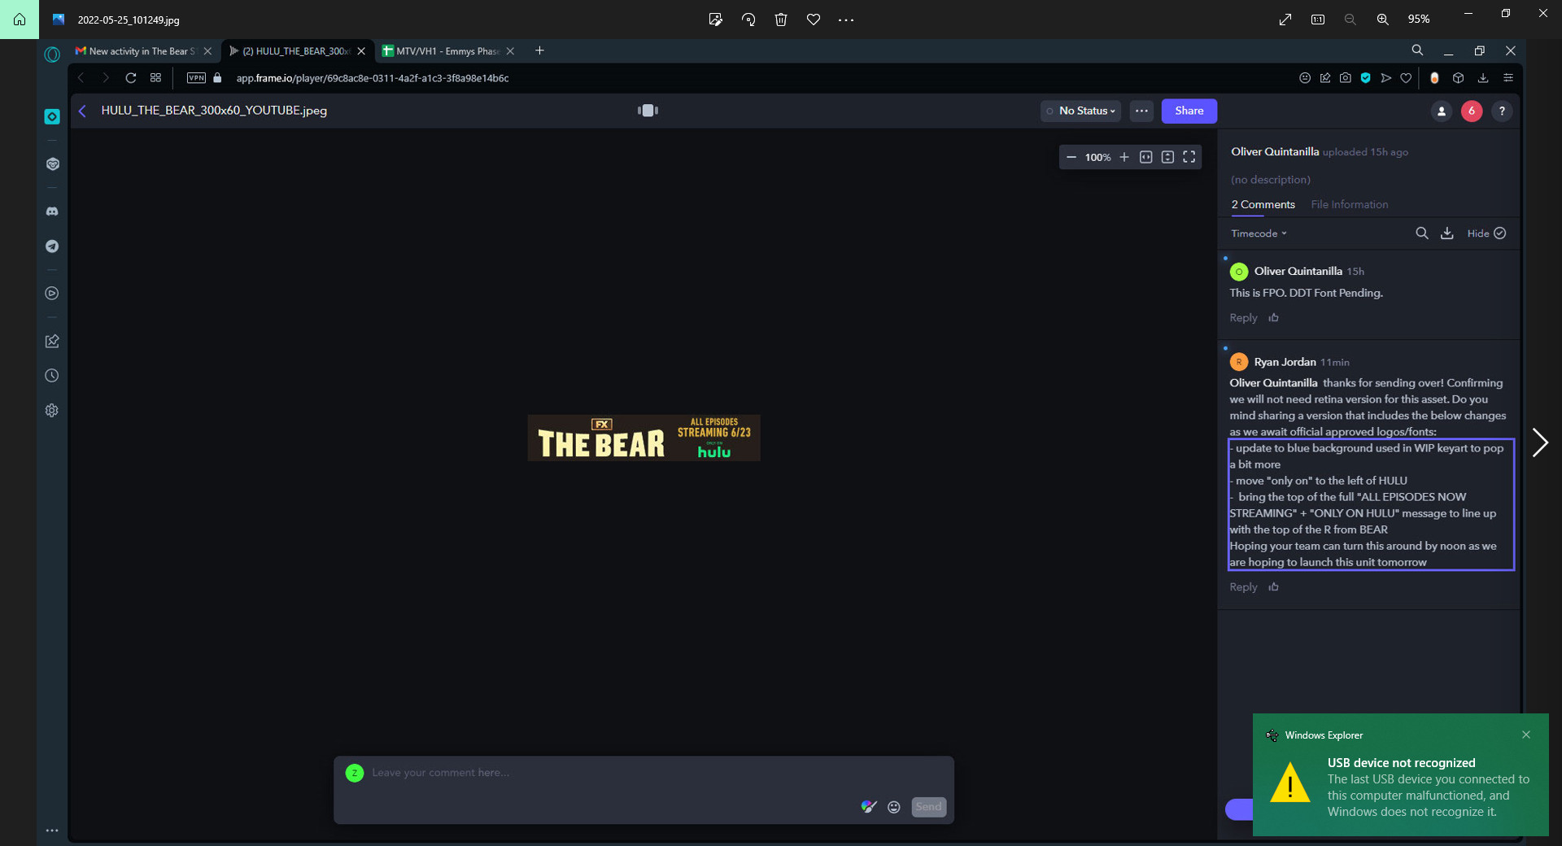Click The Bear banner image preview
The image size is (1562, 846).
point(644,438)
